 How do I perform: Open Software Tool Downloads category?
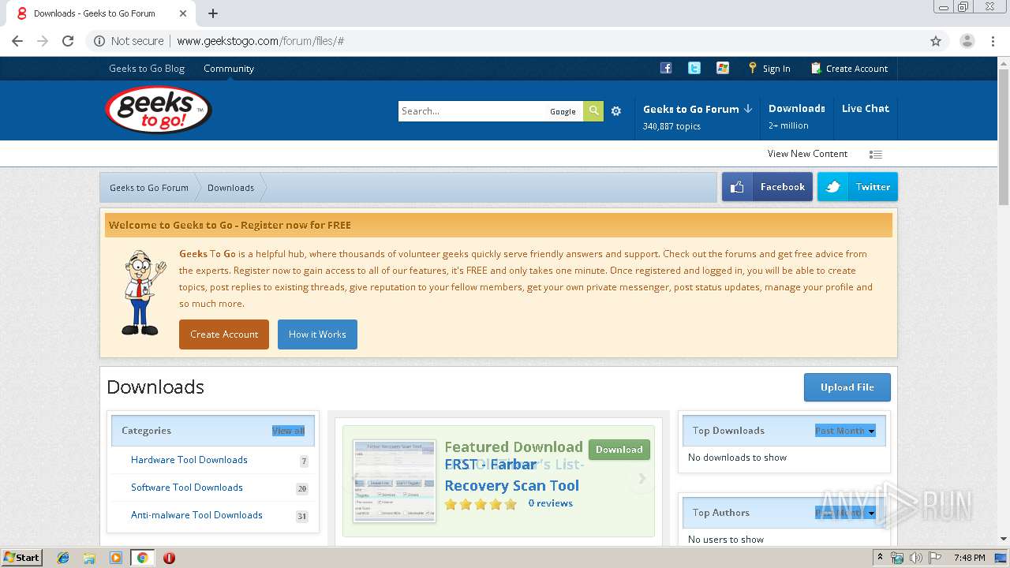pos(187,488)
